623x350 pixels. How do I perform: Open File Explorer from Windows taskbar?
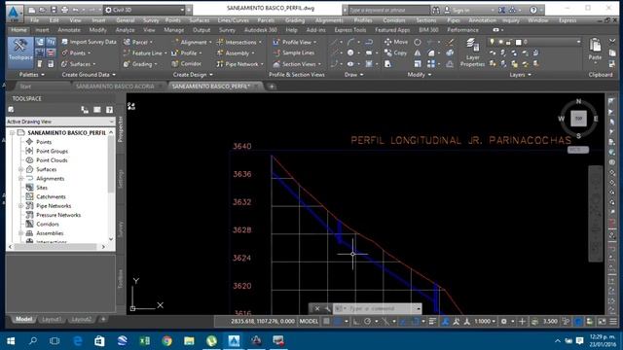coord(189,340)
